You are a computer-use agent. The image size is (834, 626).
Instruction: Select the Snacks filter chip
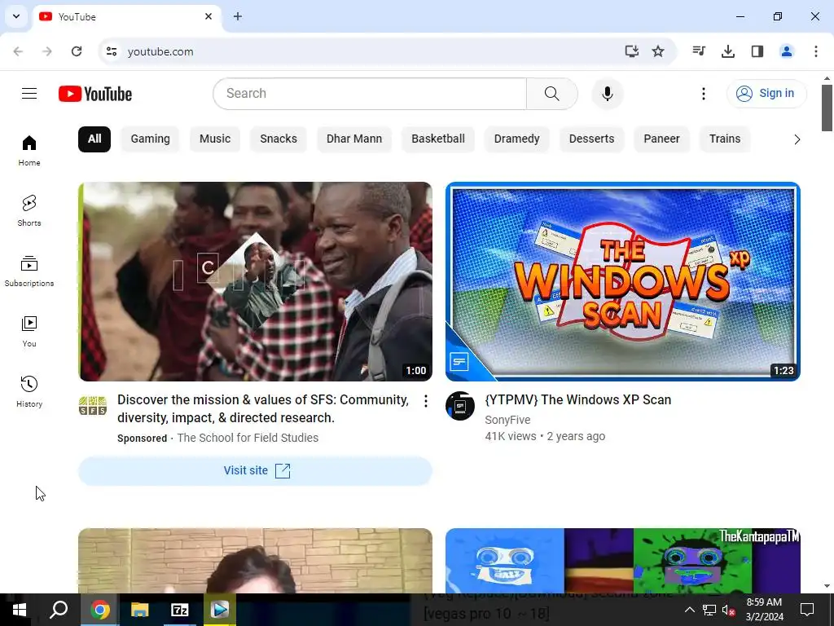coord(279,139)
